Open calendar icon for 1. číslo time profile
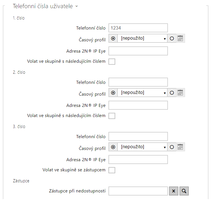Image resolution: width=211 pixels, height=200 pixels. click(x=181, y=39)
